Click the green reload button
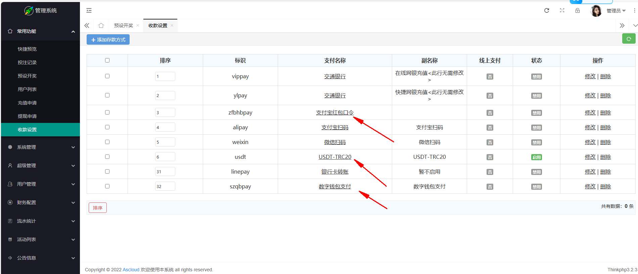This screenshot has height=274, width=638. (629, 39)
